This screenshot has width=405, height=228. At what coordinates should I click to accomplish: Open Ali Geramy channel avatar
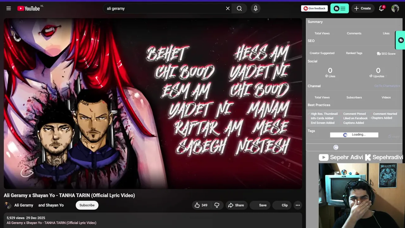click(x=7, y=205)
